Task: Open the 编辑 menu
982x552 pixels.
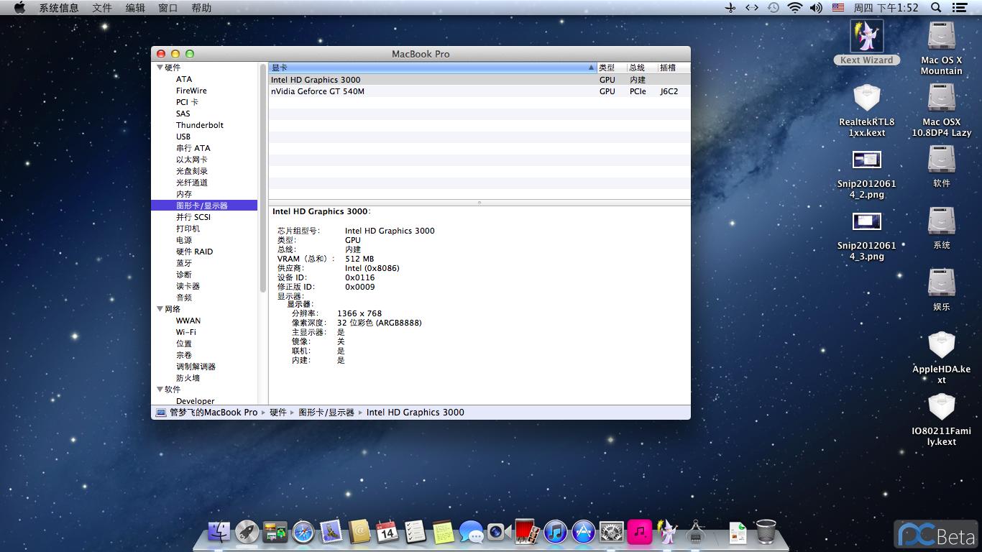Action: [135, 8]
